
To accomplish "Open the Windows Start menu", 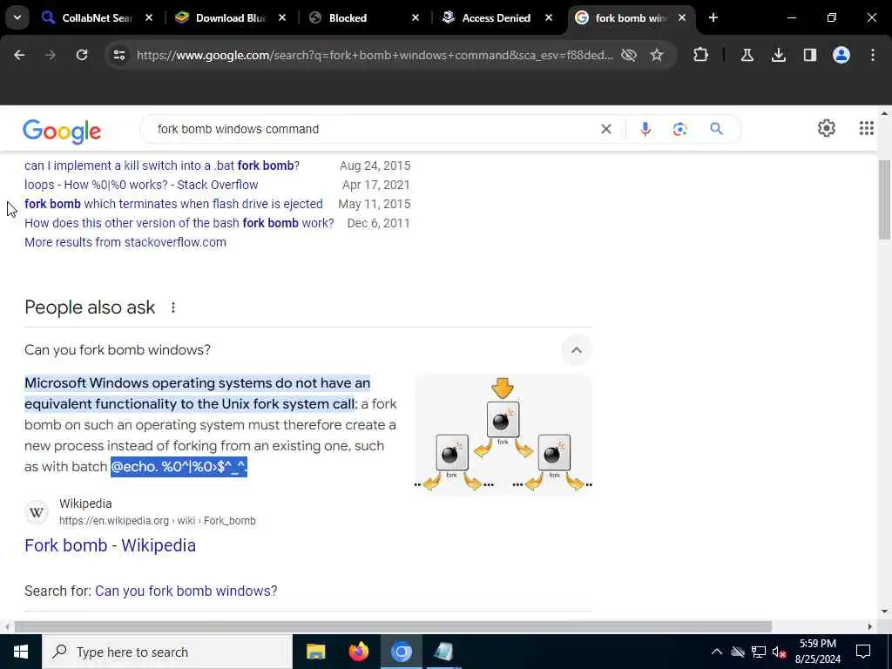I will click(x=21, y=652).
